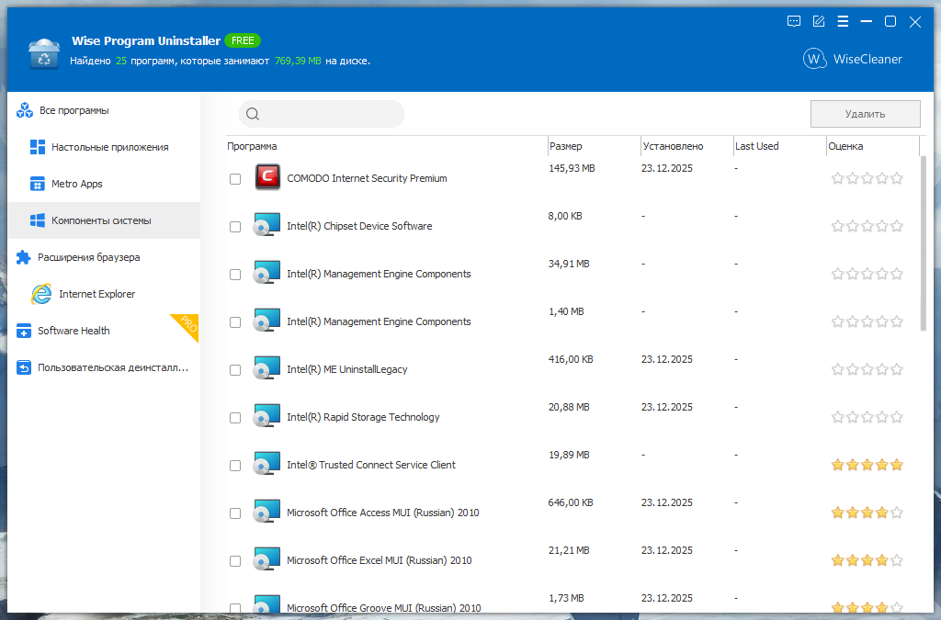Click the WiseCleaner logo
This screenshot has height=620, width=941.
click(853, 59)
